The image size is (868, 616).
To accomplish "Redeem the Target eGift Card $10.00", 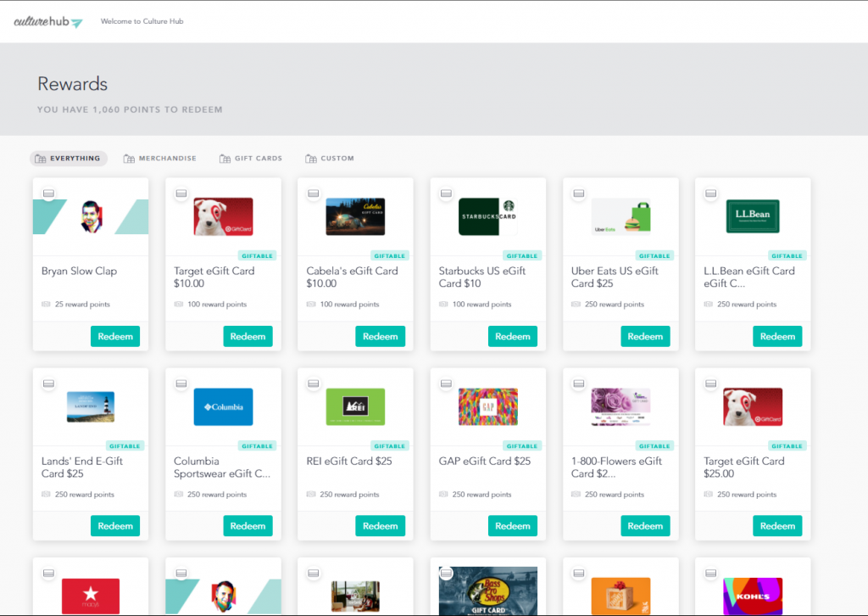I will coord(248,336).
